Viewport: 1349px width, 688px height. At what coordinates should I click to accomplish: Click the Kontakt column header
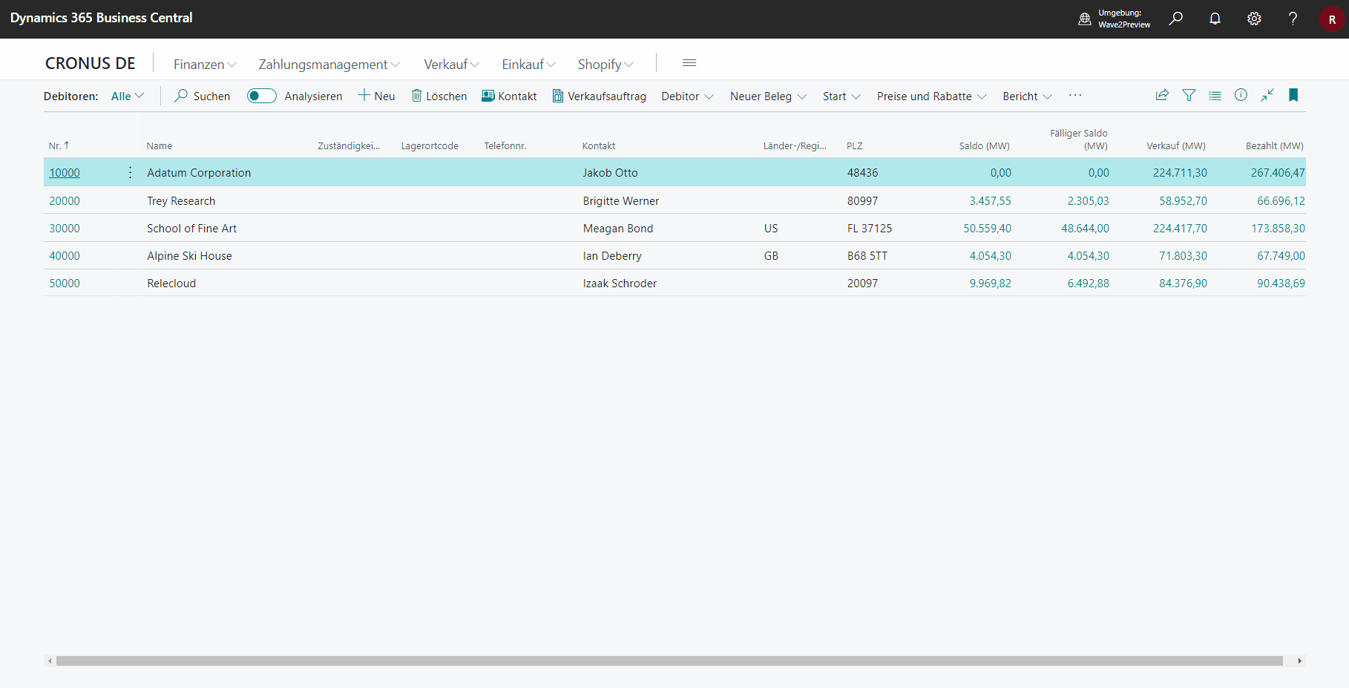[599, 145]
